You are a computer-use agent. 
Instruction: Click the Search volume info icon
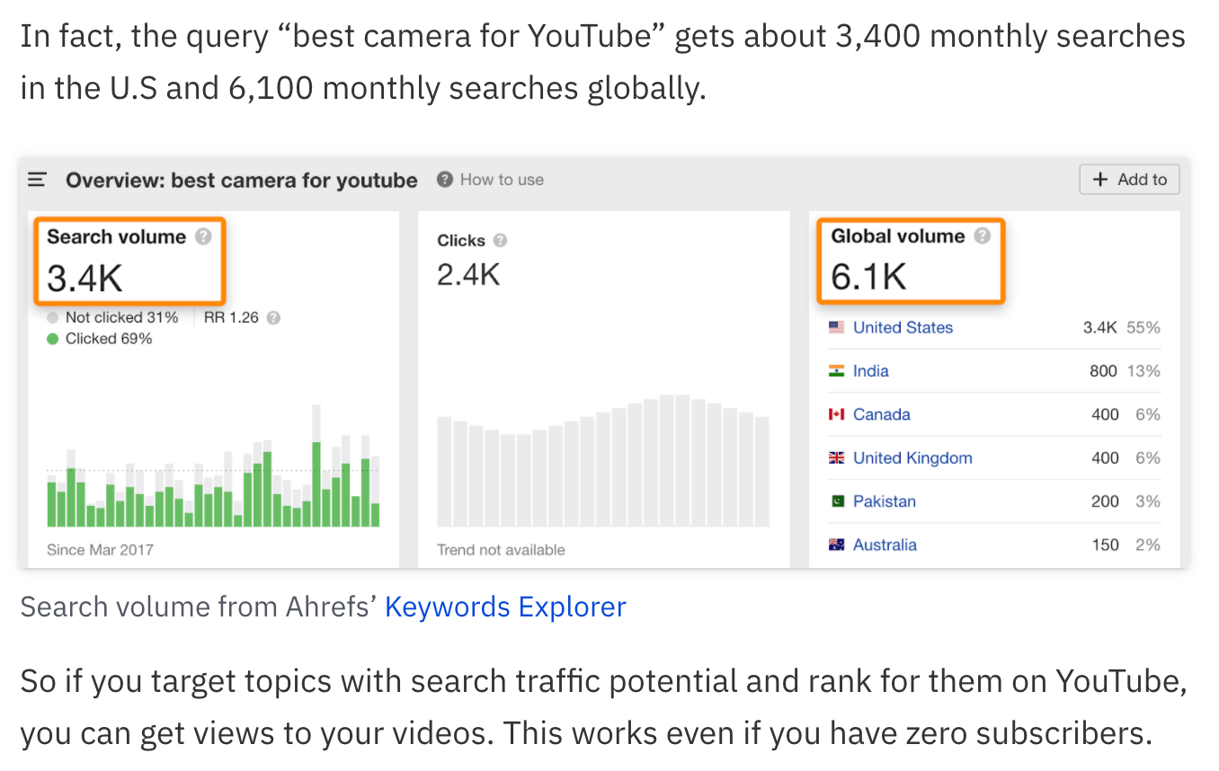click(x=203, y=237)
